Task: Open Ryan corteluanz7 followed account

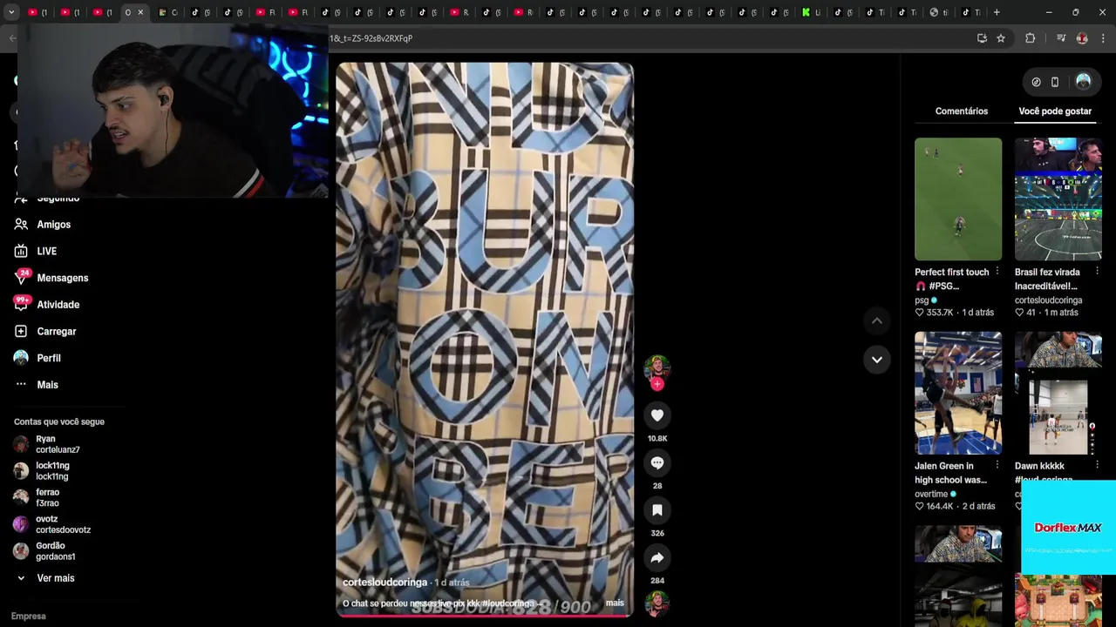Action: click(58, 444)
